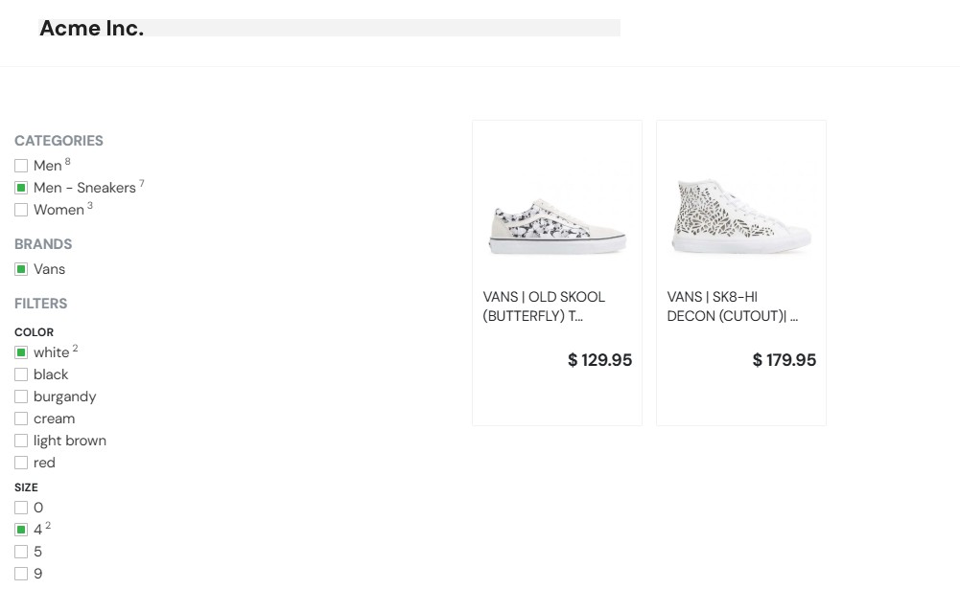The width and height of the screenshot is (960, 589).
Task: Open the VANS Old Skool (Butterfly) title link
Action: click(x=544, y=306)
